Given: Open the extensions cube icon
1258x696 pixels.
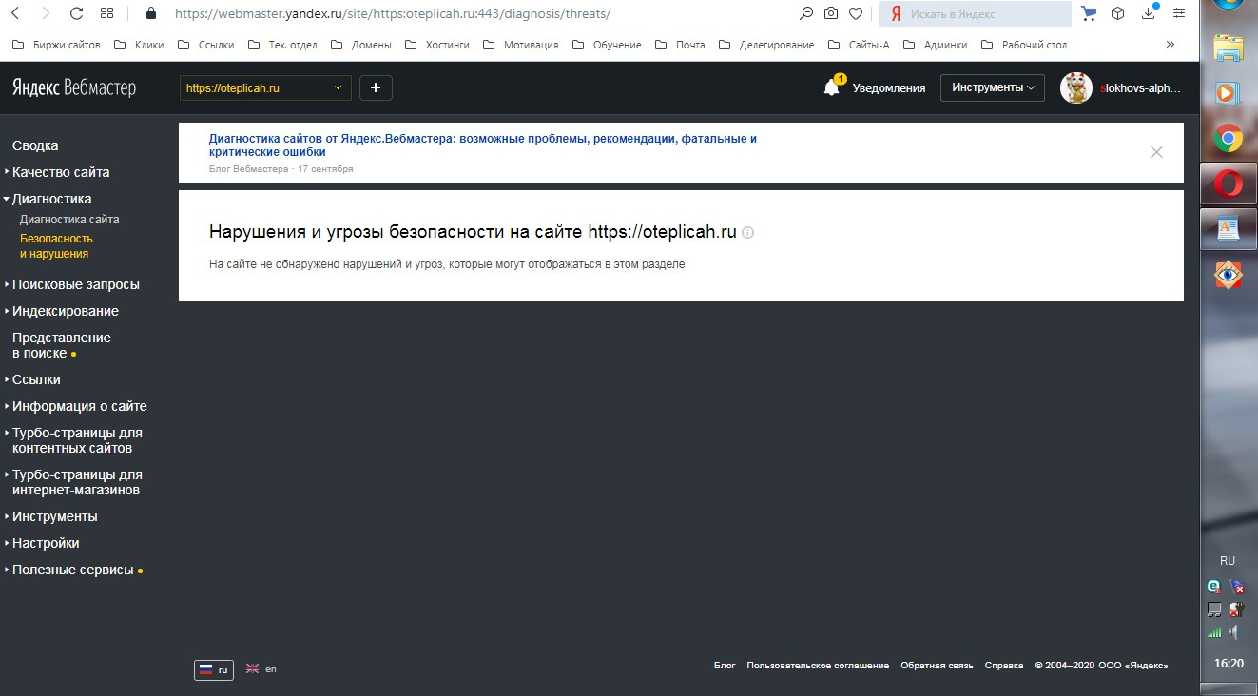Looking at the screenshot, I should coord(1118,13).
